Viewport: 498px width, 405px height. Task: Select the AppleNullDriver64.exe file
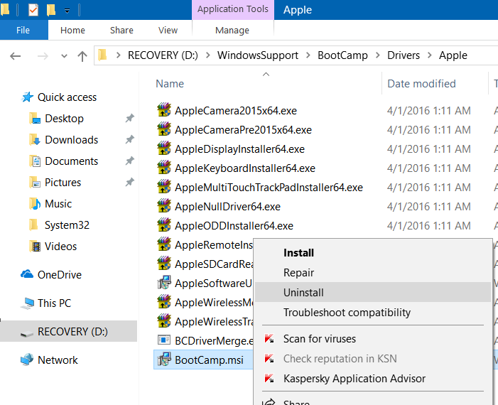coord(227,207)
